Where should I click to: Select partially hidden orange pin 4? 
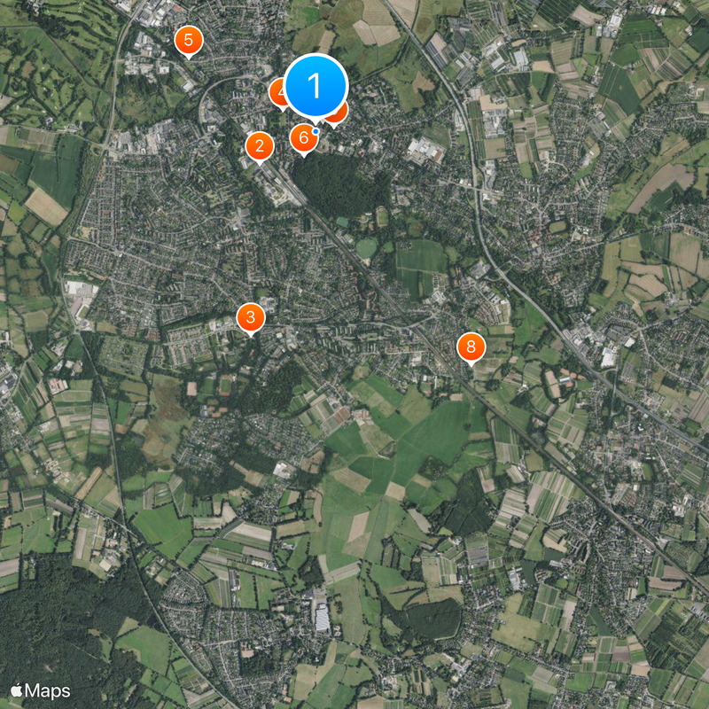(277, 93)
